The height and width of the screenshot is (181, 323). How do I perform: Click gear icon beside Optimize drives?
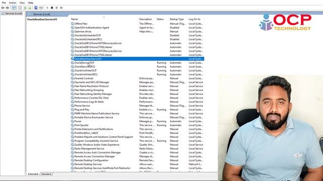point(72,31)
